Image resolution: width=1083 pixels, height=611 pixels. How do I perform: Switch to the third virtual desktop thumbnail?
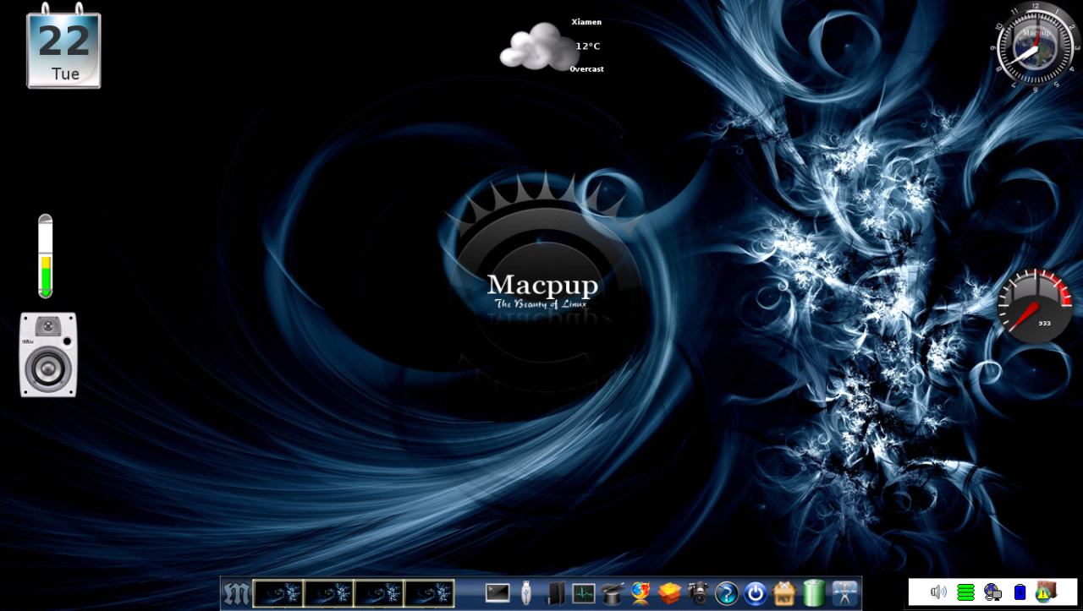(379, 593)
